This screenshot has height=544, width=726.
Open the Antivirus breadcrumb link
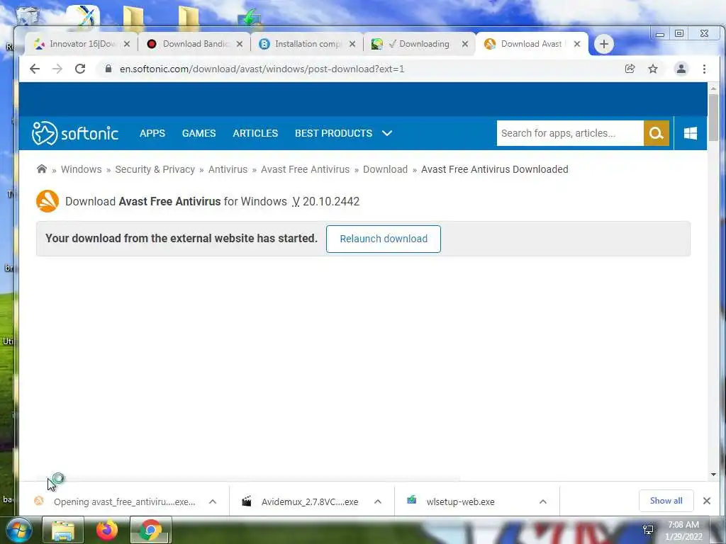tap(228, 169)
